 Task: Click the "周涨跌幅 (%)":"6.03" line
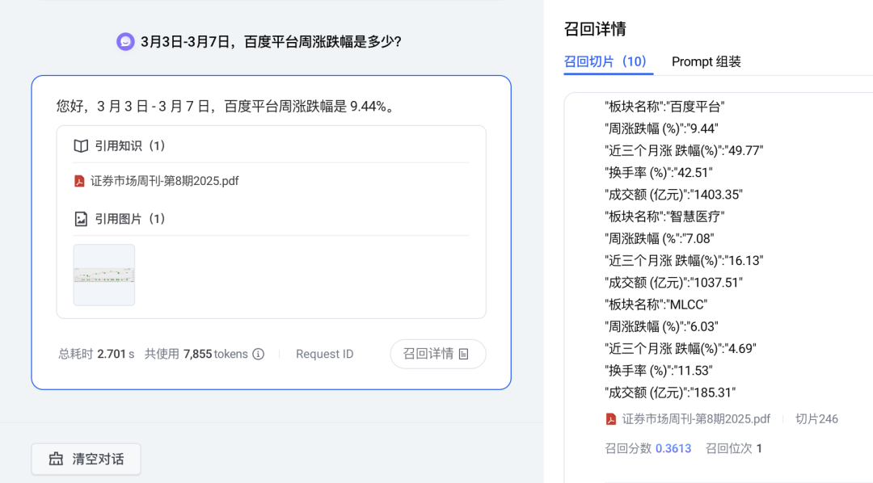tap(661, 326)
